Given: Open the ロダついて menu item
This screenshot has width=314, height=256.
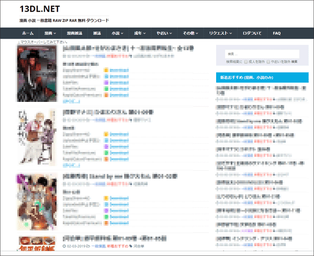Looking at the screenshot, I should click(x=252, y=33).
